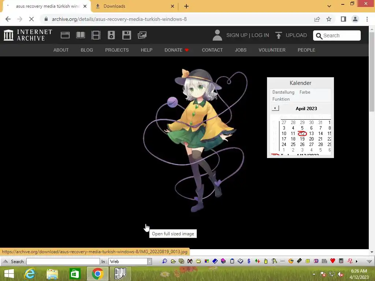The height and width of the screenshot is (281, 375).
Task: Click the red heart toolbar icon
Action: point(333,261)
